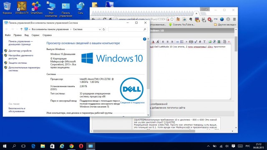
Task: Click the T text tool in the editor toolbar
Action: (x=204, y=42)
